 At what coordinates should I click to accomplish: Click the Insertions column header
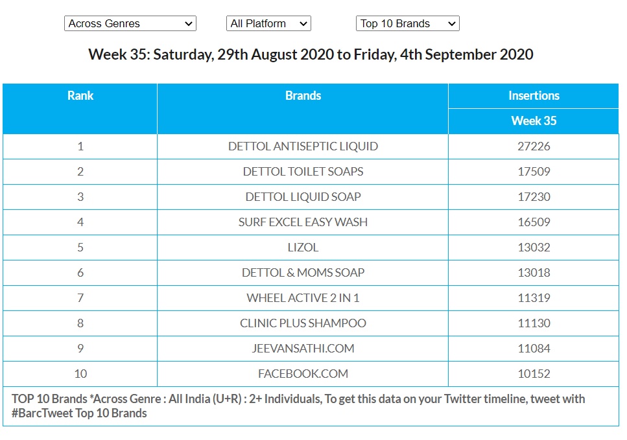pos(534,96)
